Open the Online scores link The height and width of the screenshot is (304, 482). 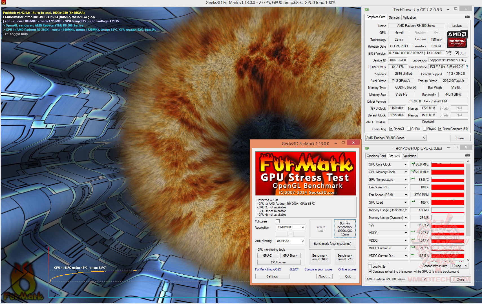(x=347, y=269)
